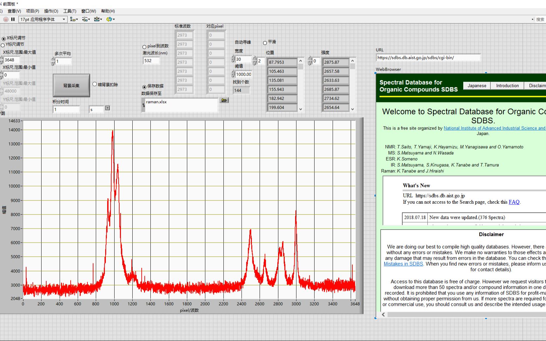Viewport: 546px width, 341px height.
Task: Click the 找到个数 indicator showing 144
Action: [241, 90]
